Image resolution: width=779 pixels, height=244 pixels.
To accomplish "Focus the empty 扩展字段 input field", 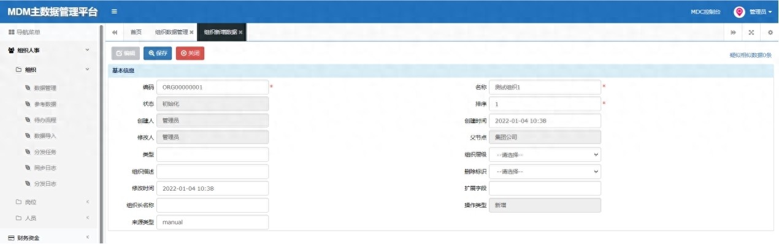I will tap(545, 188).
